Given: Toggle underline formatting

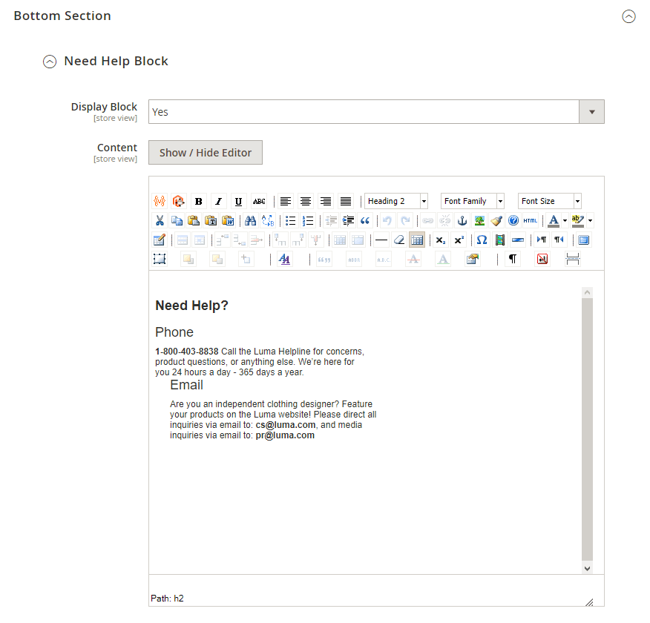Looking at the screenshot, I should 238,201.
